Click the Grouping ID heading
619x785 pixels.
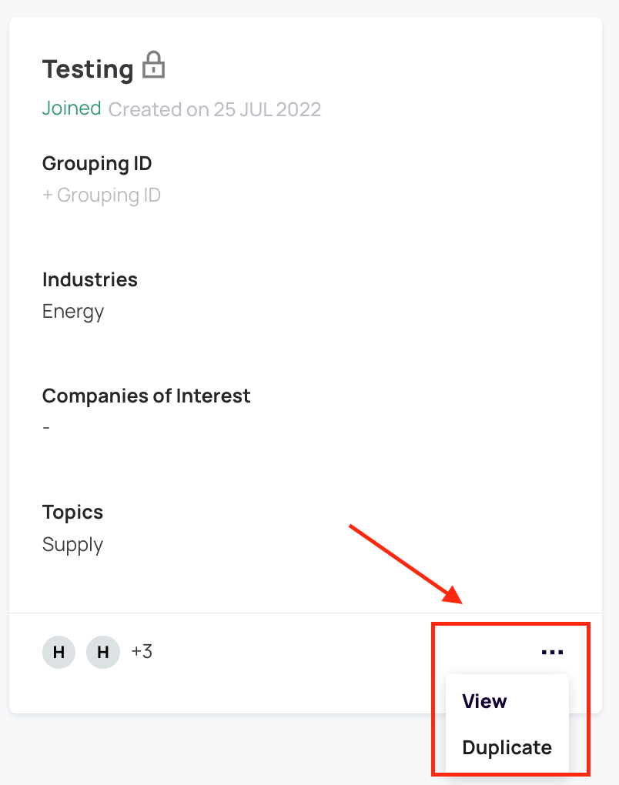tap(97, 164)
